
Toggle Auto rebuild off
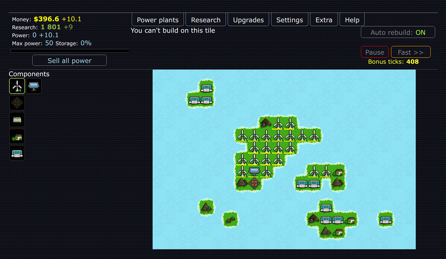click(x=398, y=32)
